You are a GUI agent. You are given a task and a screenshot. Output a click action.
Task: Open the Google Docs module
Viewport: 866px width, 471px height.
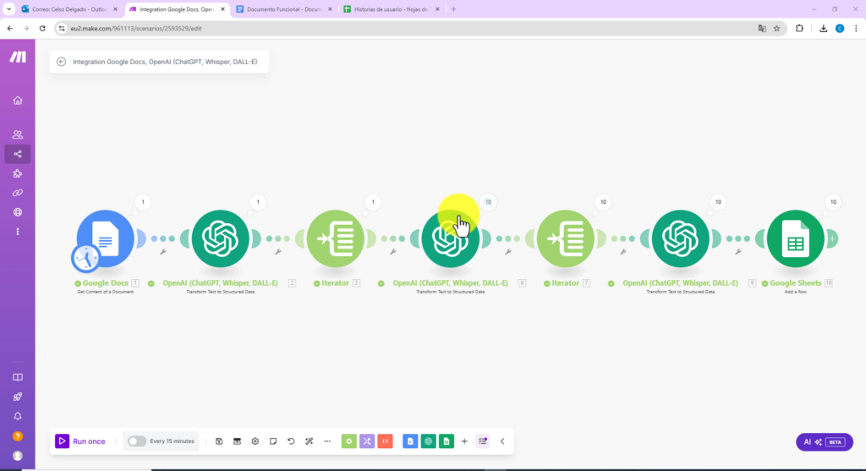point(105,238)
